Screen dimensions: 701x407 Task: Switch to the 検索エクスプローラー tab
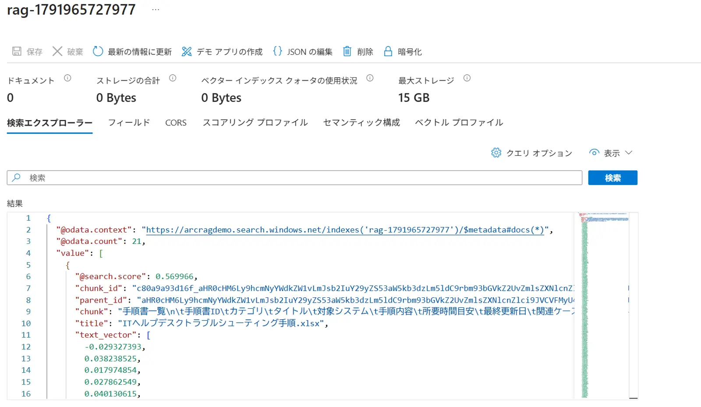pyautogui.click(x=50, y=123)
